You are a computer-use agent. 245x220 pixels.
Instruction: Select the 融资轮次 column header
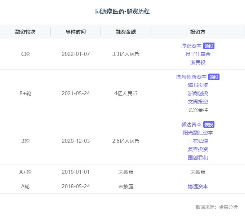click(x=25, y=32)
